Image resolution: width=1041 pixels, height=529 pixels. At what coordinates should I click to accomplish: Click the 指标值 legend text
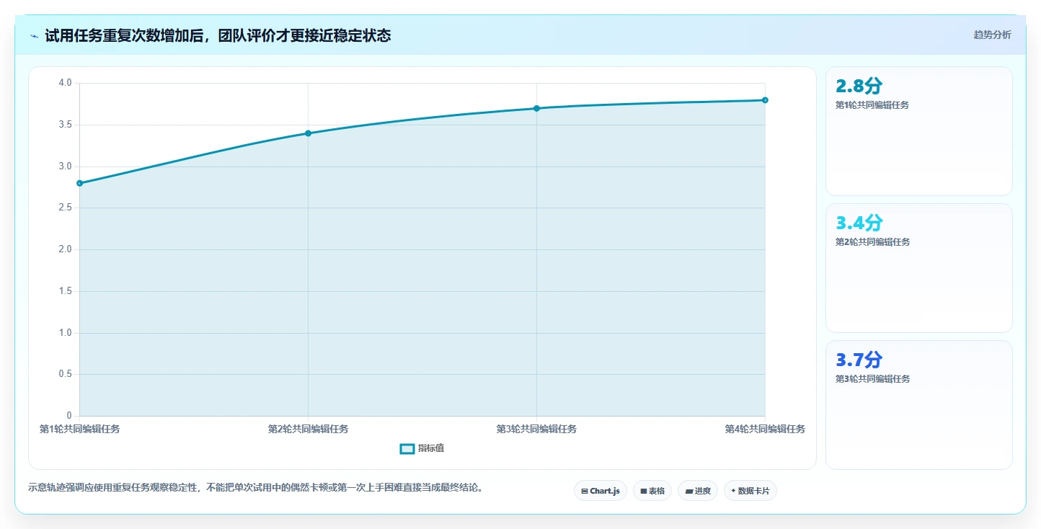(x=431, y=448)
